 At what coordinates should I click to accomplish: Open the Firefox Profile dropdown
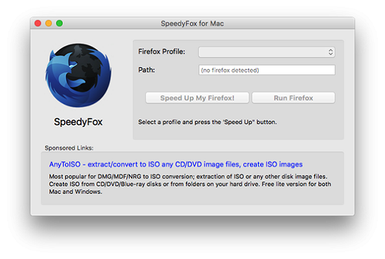coord(266,52)
